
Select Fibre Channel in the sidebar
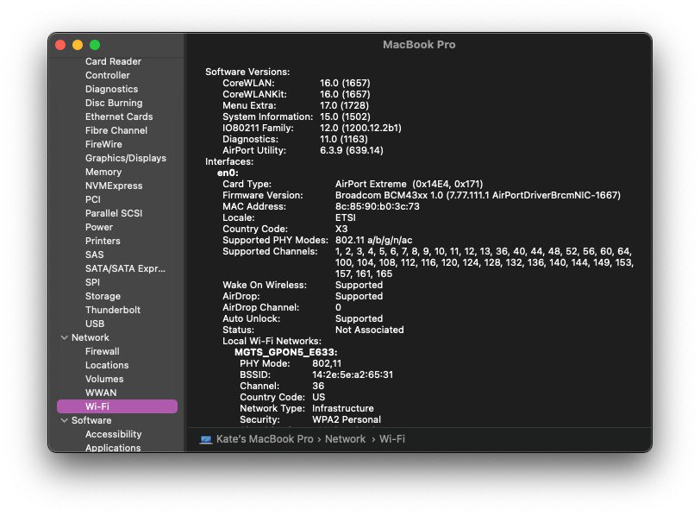pyautogui.click(x=116, y=131)
